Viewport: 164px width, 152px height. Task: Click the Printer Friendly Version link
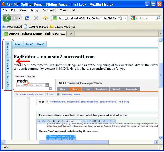[31, 95]
